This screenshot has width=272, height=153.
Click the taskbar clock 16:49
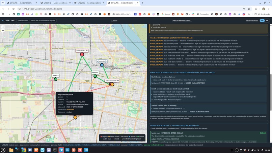267,150
